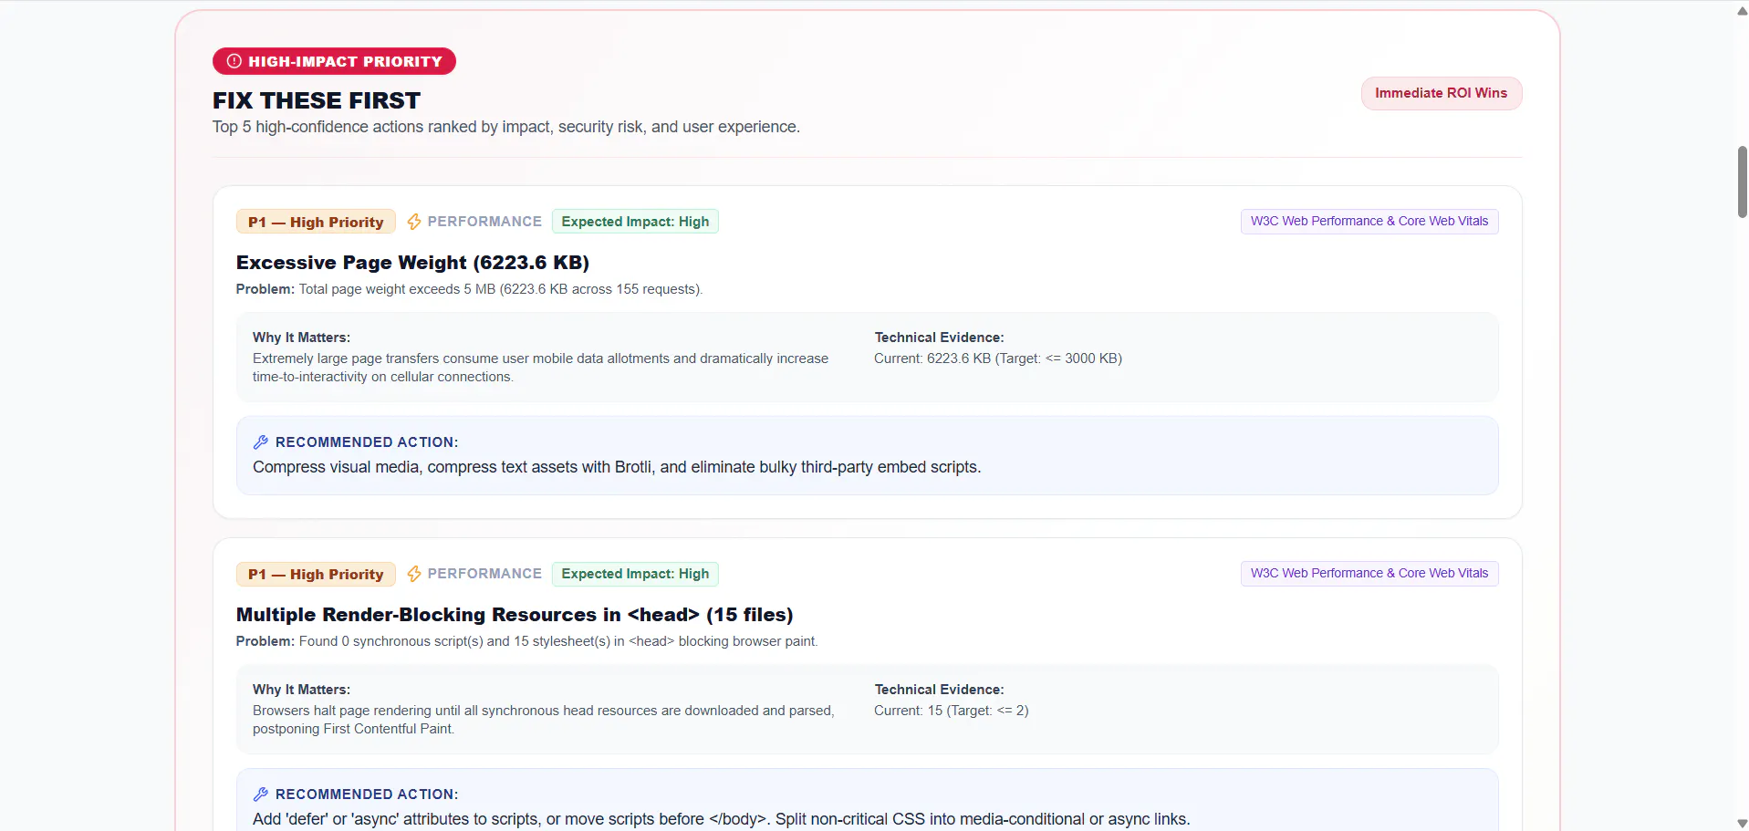
Task: Click "Add 'defer' or 'async' attributes" action text
Action: click(x=721, y=819)
